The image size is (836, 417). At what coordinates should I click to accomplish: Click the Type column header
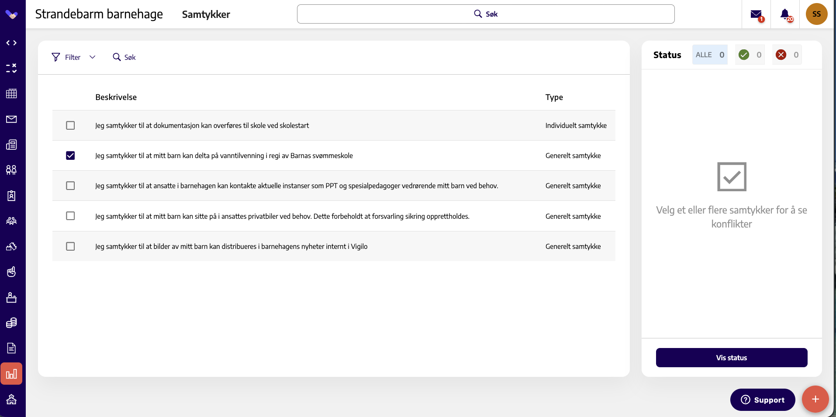point(554,97)
